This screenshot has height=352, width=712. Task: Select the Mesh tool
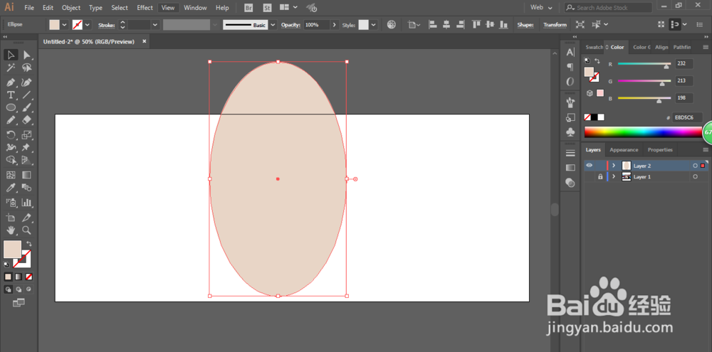pos(11,175)
